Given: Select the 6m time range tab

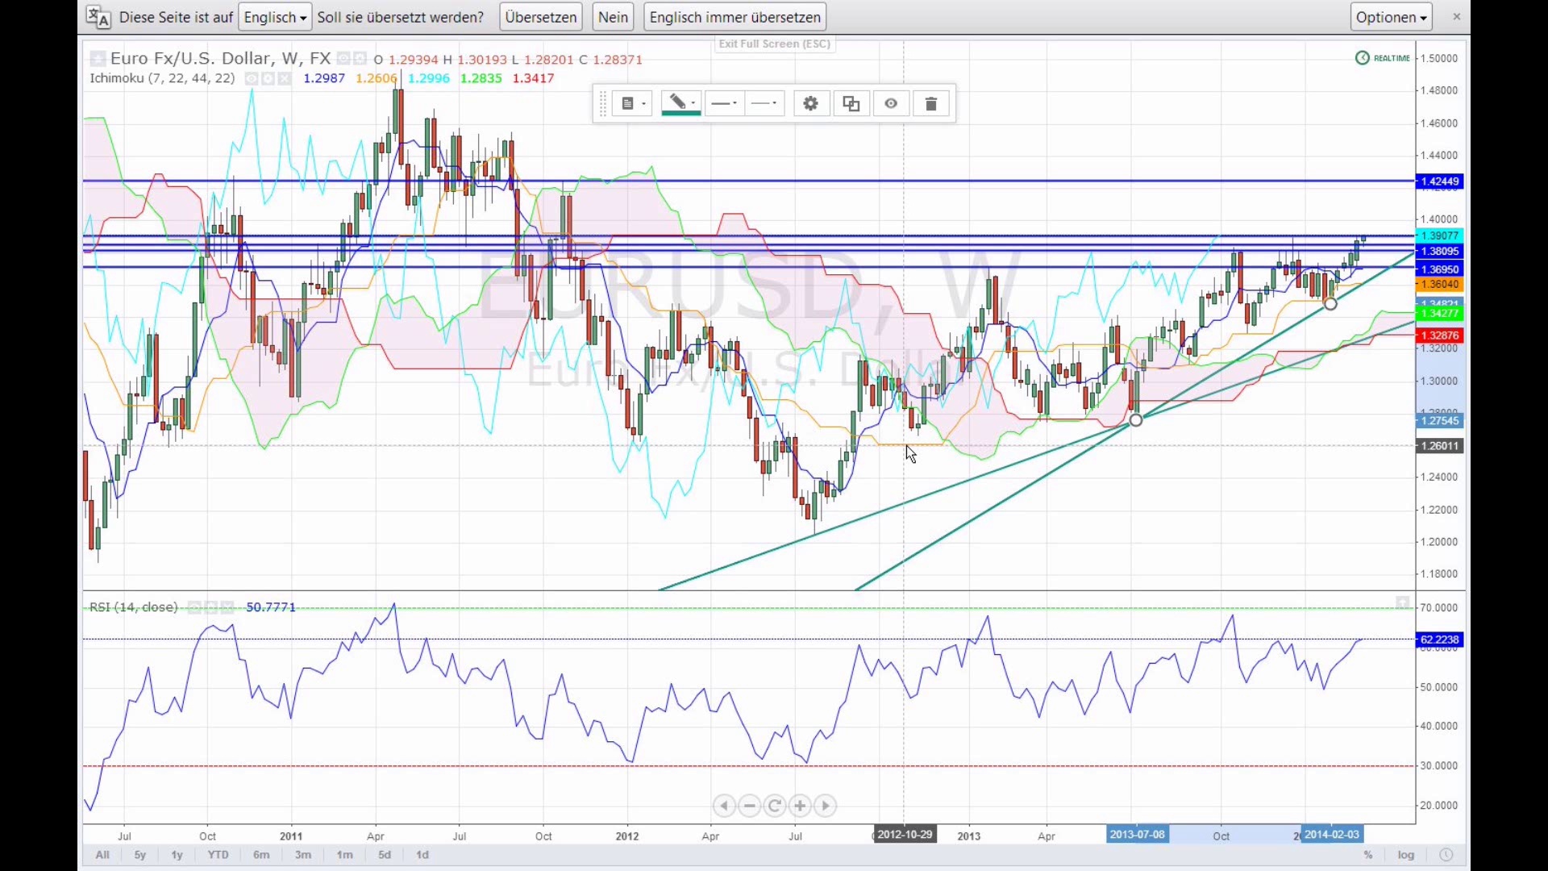Looking at the screenshot, I should [261, 855].
